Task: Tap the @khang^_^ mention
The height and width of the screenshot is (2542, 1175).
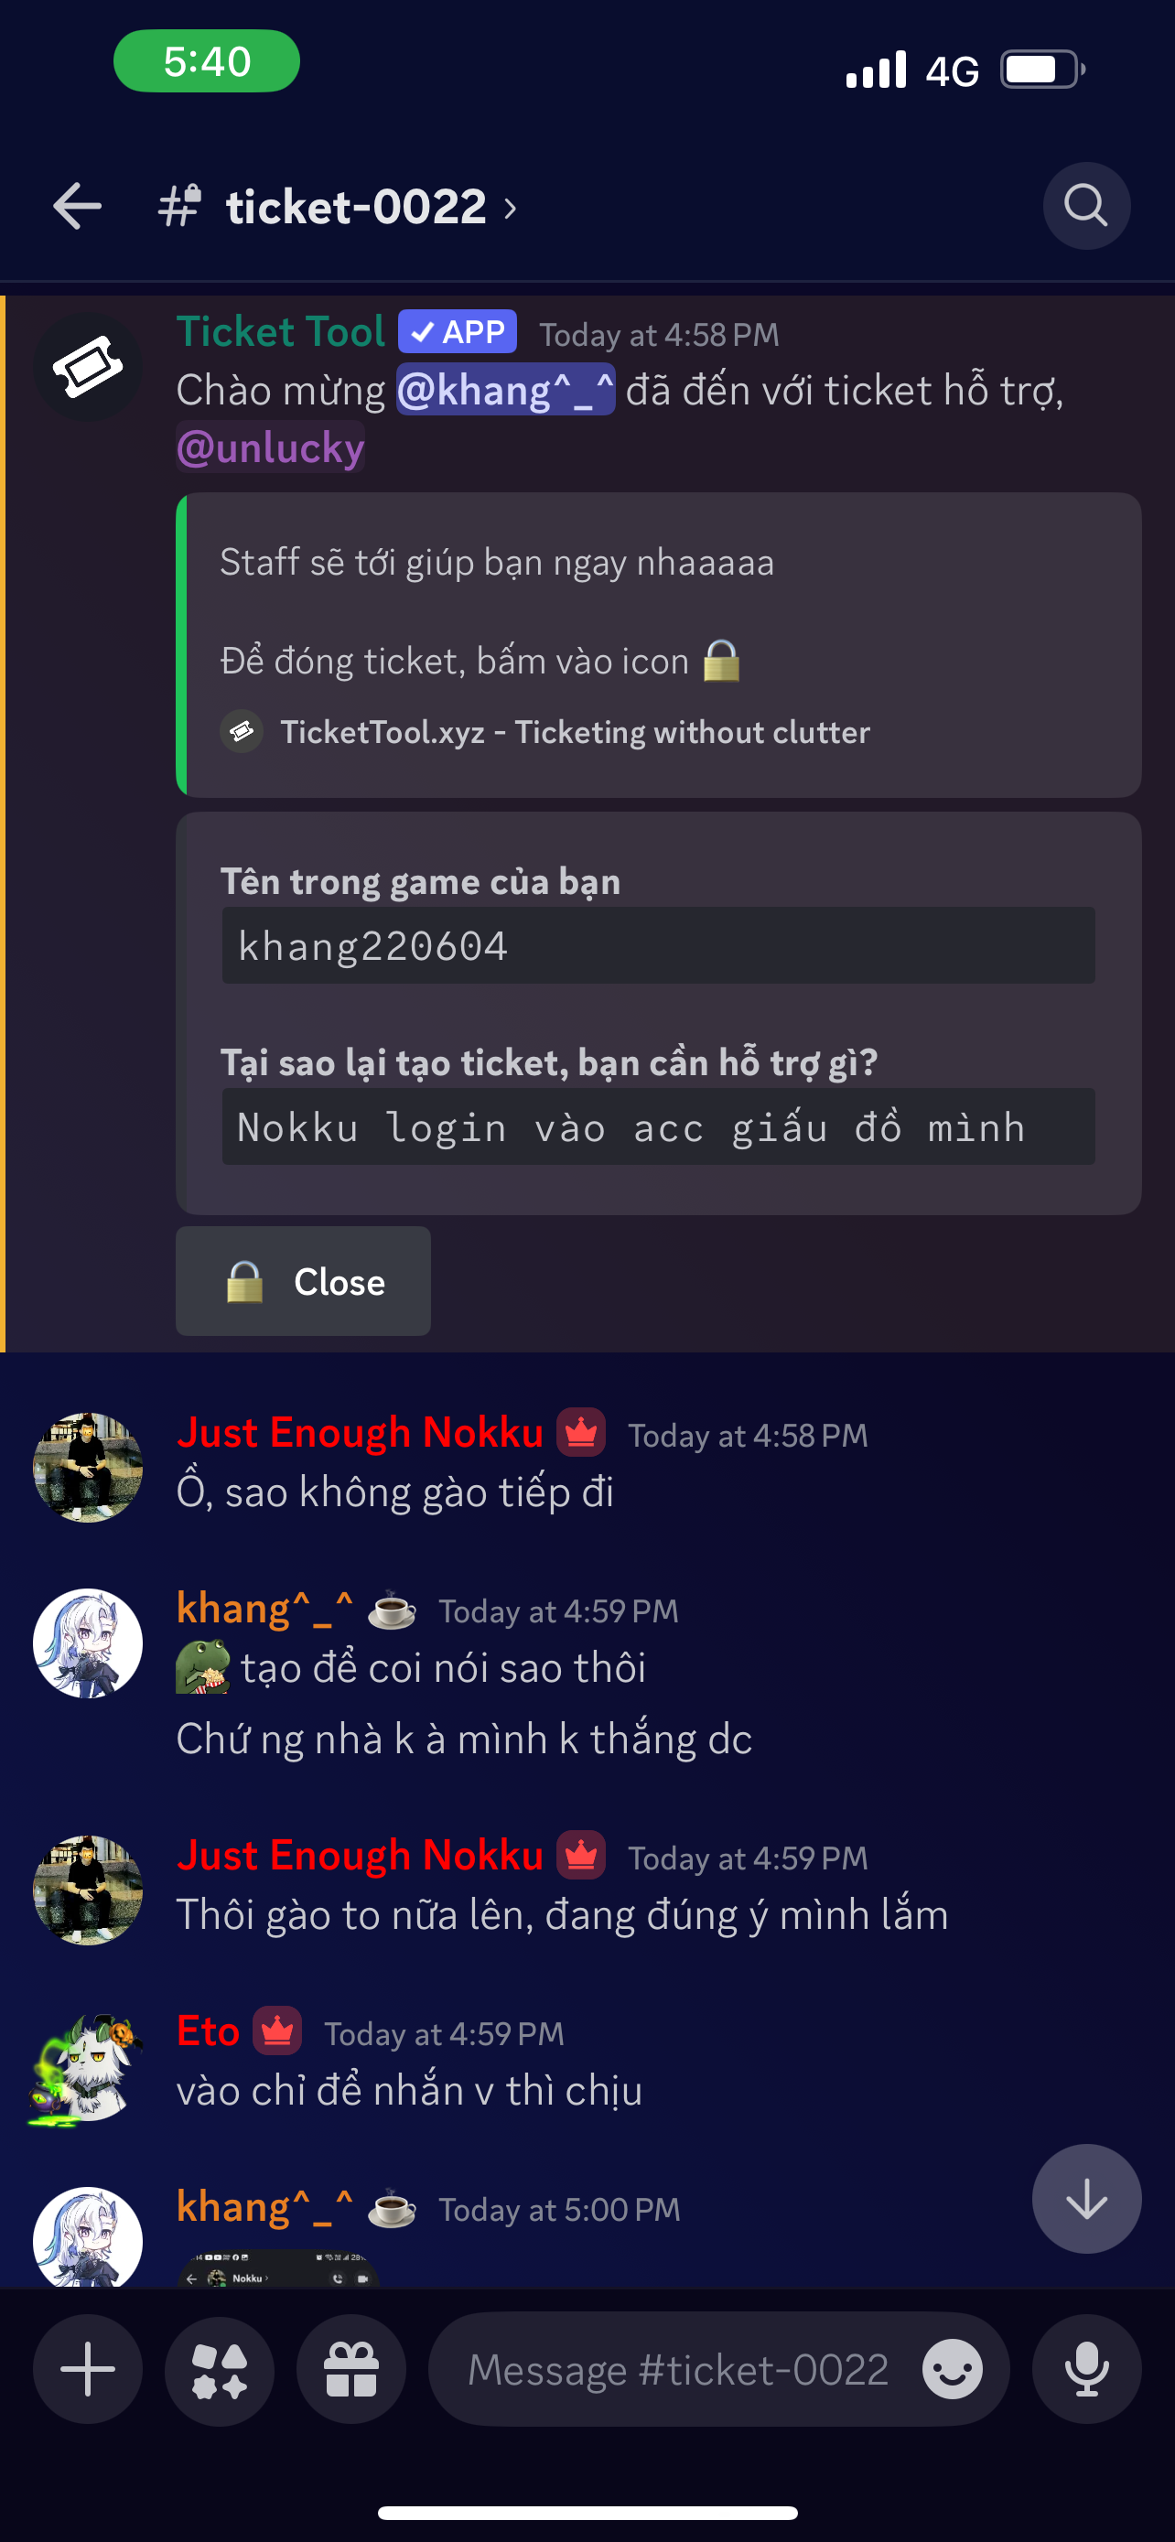Action: click(505, 390)
